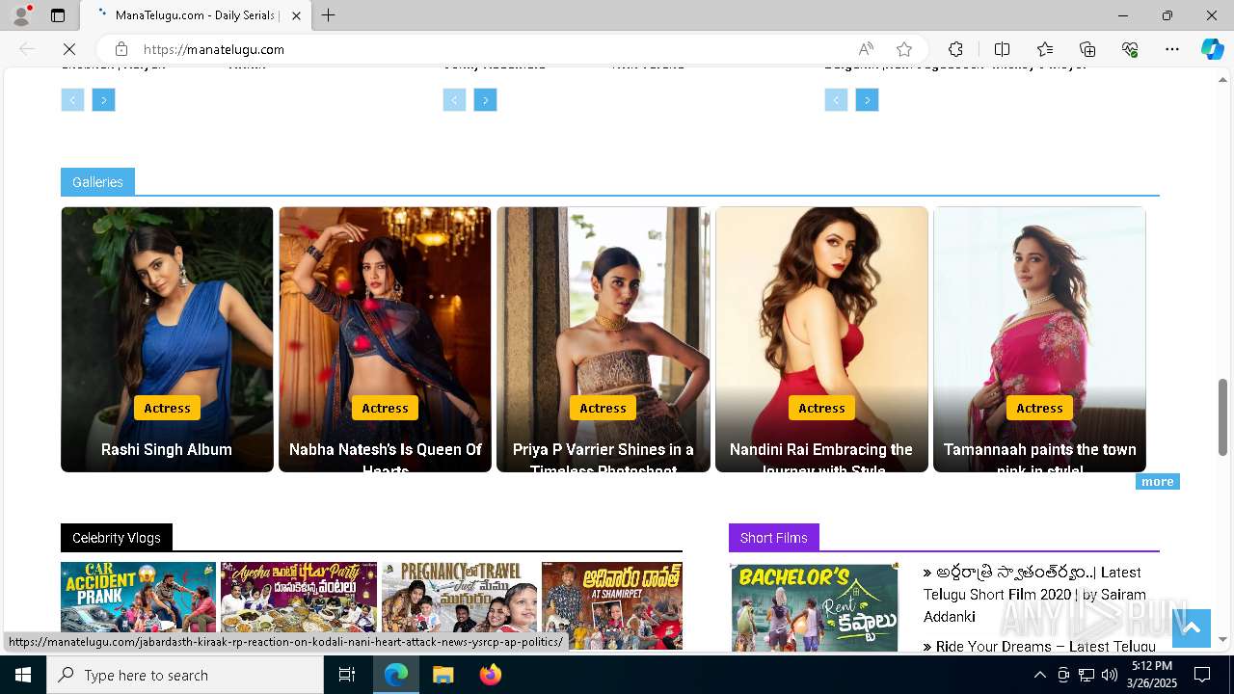Viewport: 1234px width, 694px height.
Task: Open the volume control tray icon
Action: (1109, 675)
